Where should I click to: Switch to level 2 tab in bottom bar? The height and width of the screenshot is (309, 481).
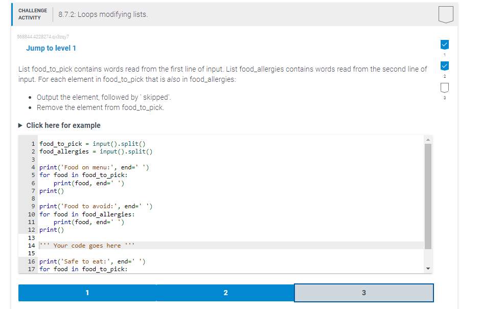[225, 293]
